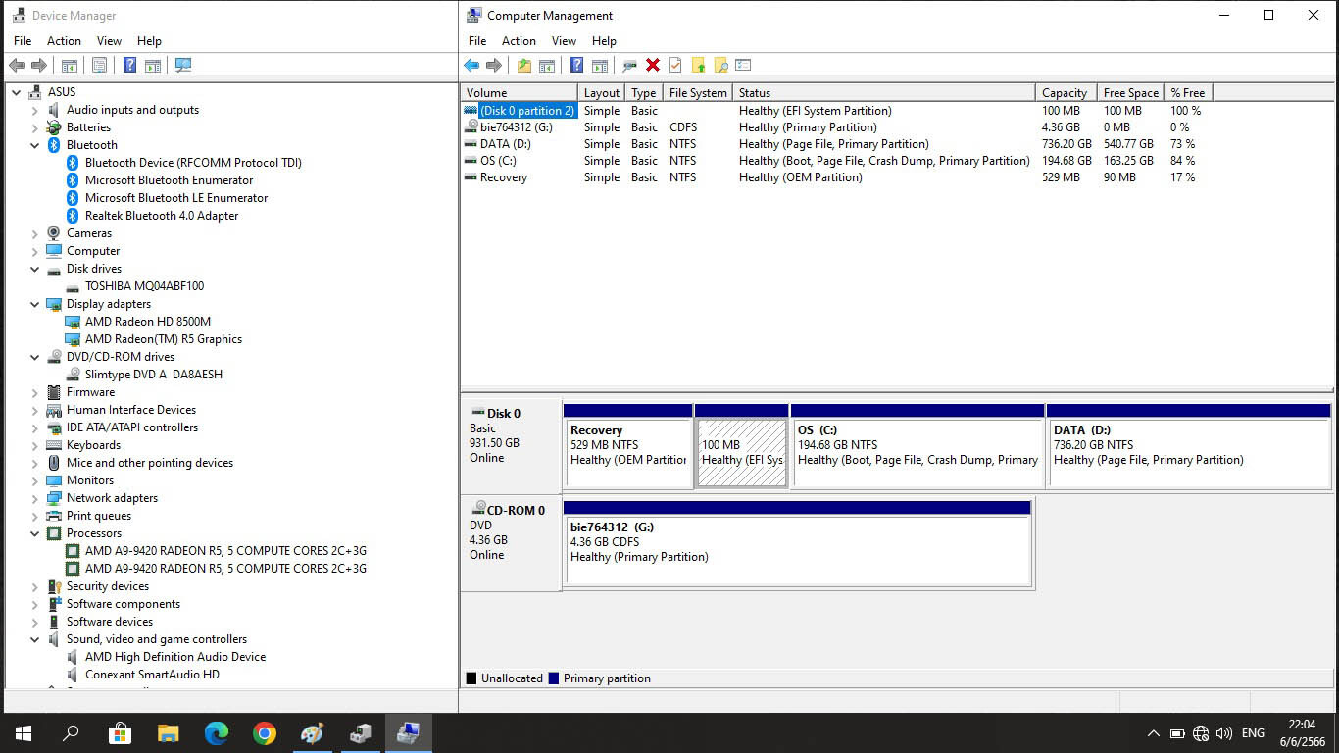Collapse the Disk drives node
The height and width of the screenshot is (753, 1339).
(x=35, y=269)
